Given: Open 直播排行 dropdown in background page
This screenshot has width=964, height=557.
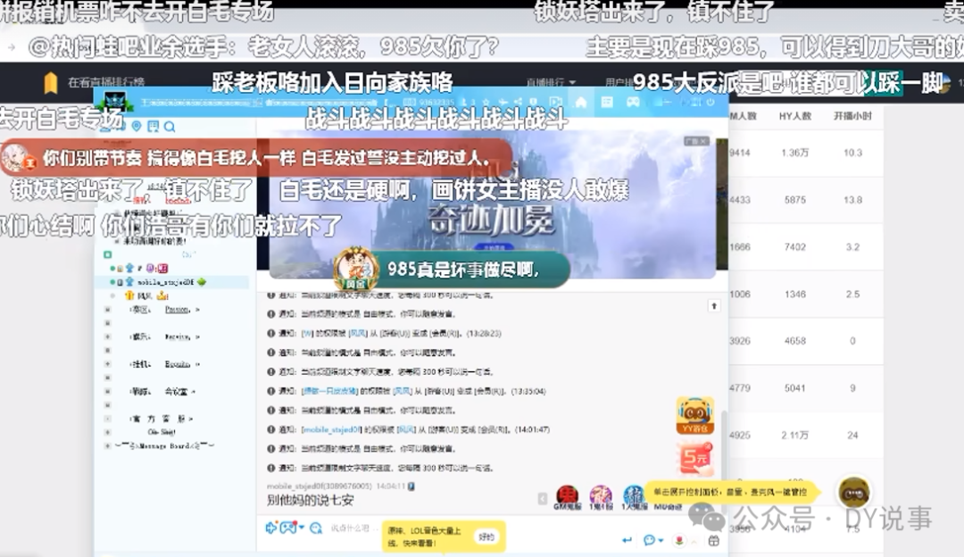Looking at the screenshot, I should click(552, 82).
